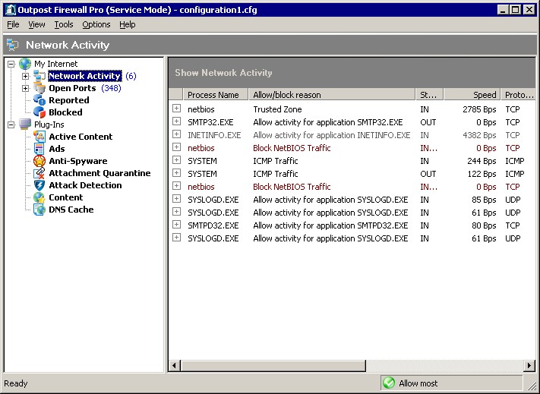Open the Options menu

tap(96, 24)
